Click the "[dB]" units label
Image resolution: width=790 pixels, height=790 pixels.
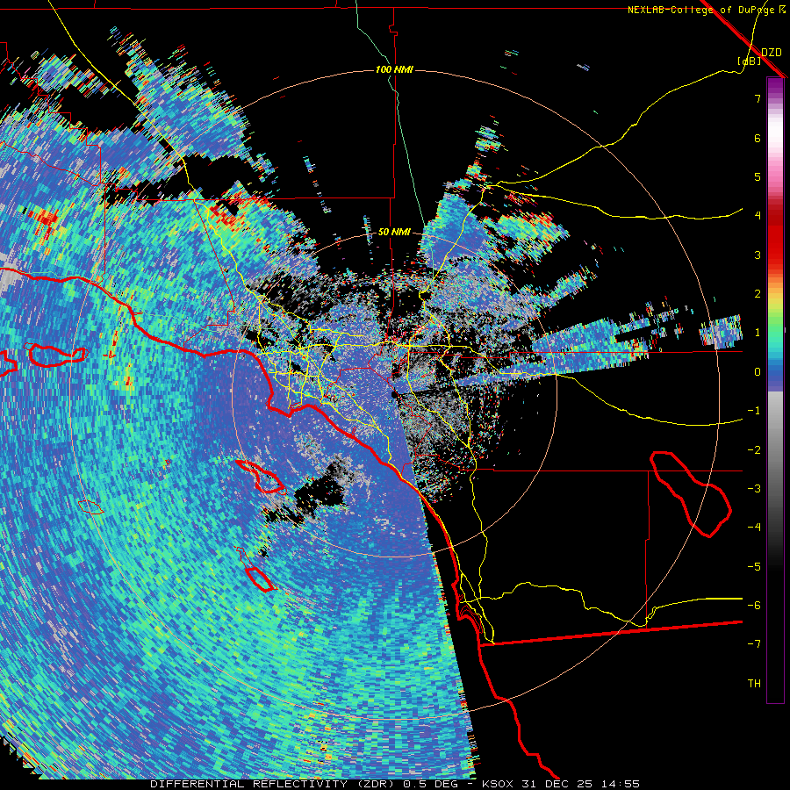(x=750, y=61)
